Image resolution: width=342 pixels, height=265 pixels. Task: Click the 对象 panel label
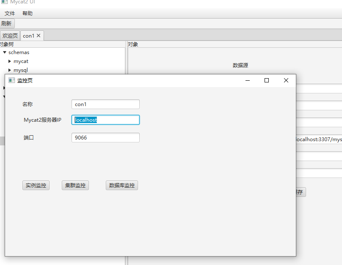pyautogui.click(x=133, y=44)
